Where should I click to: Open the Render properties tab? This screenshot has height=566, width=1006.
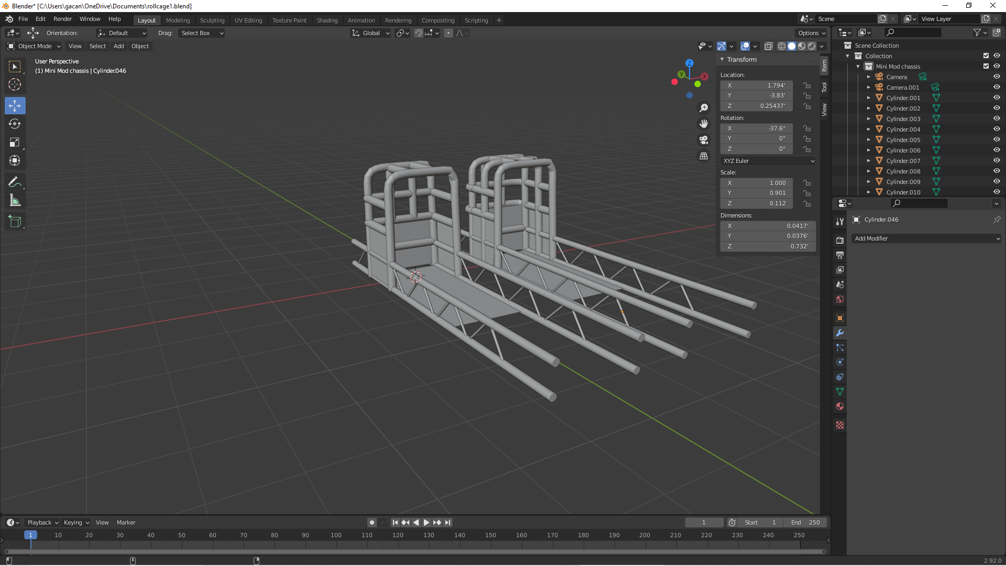840,240
